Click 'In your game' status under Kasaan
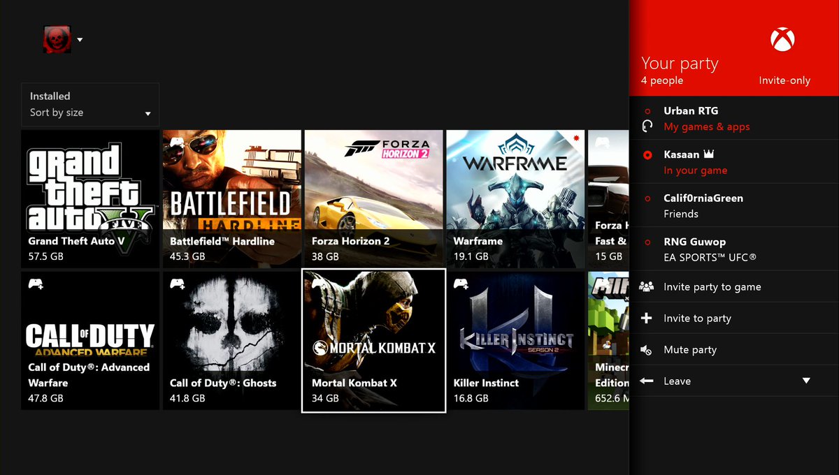 [696, 170]
